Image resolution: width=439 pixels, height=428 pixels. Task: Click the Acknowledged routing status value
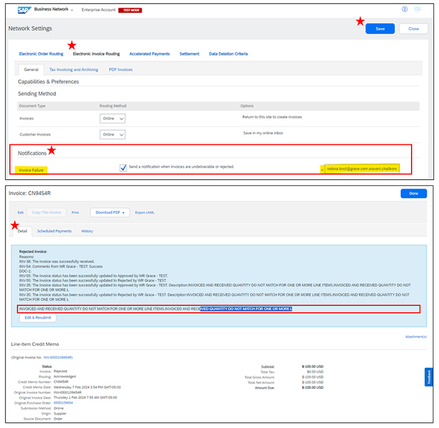click(65, 376)
